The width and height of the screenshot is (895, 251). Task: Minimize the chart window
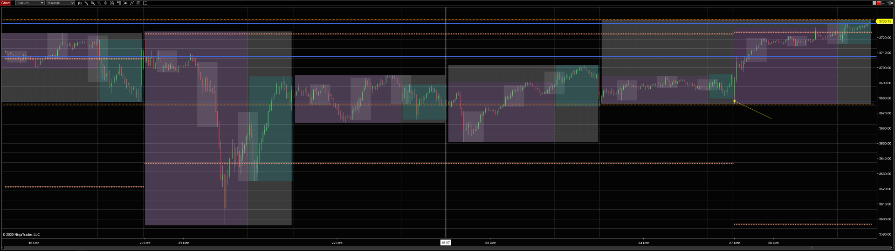(883, 3)
